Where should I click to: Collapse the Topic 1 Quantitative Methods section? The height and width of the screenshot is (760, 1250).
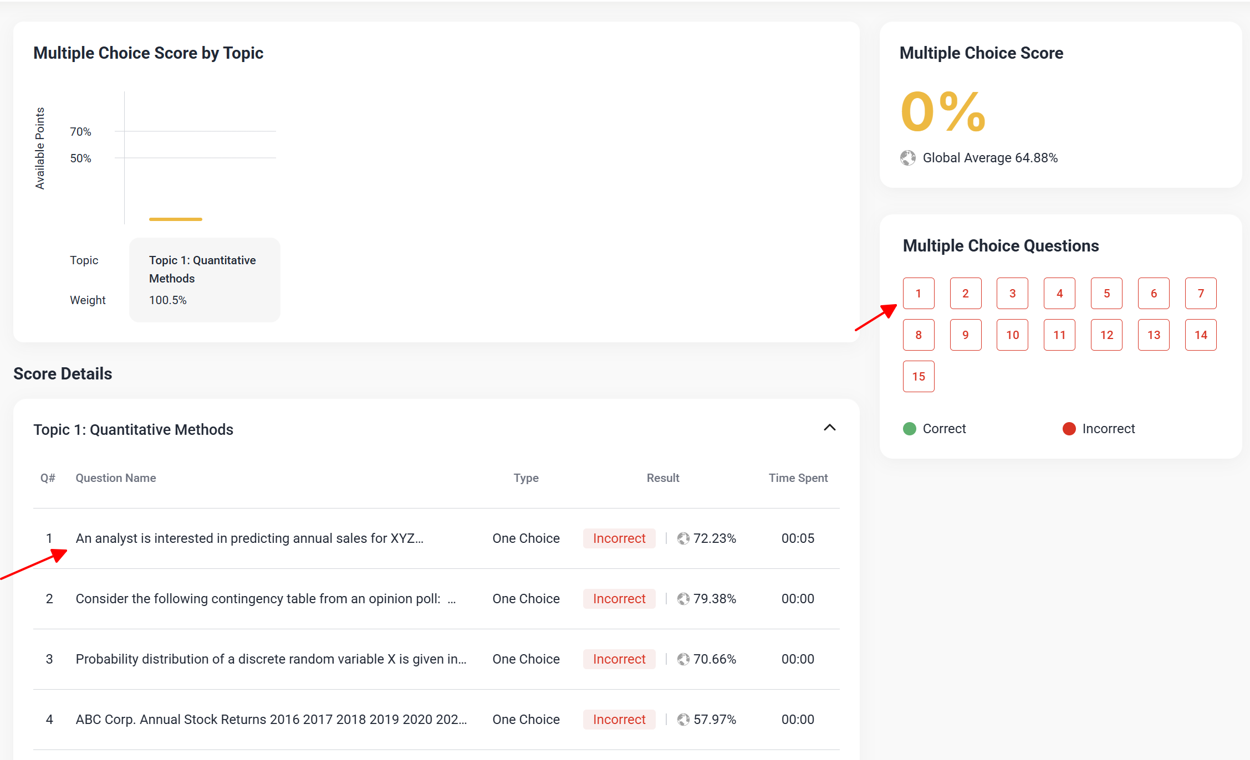click(829, 428)
